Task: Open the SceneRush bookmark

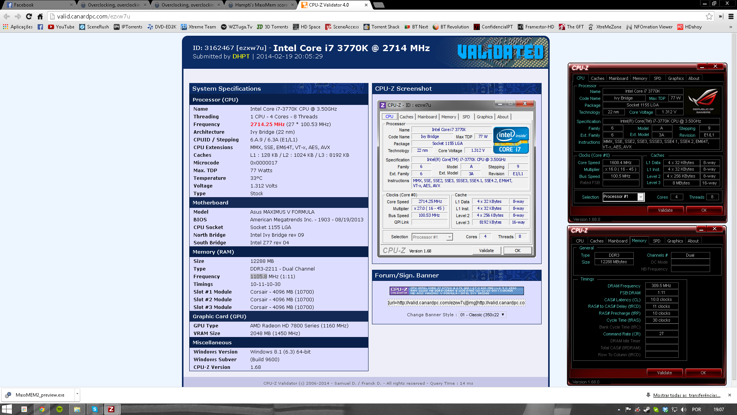Action: click(x=94, y=27)
